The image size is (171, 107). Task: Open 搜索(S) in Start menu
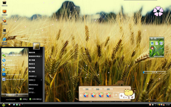click(x=31, y=88)
